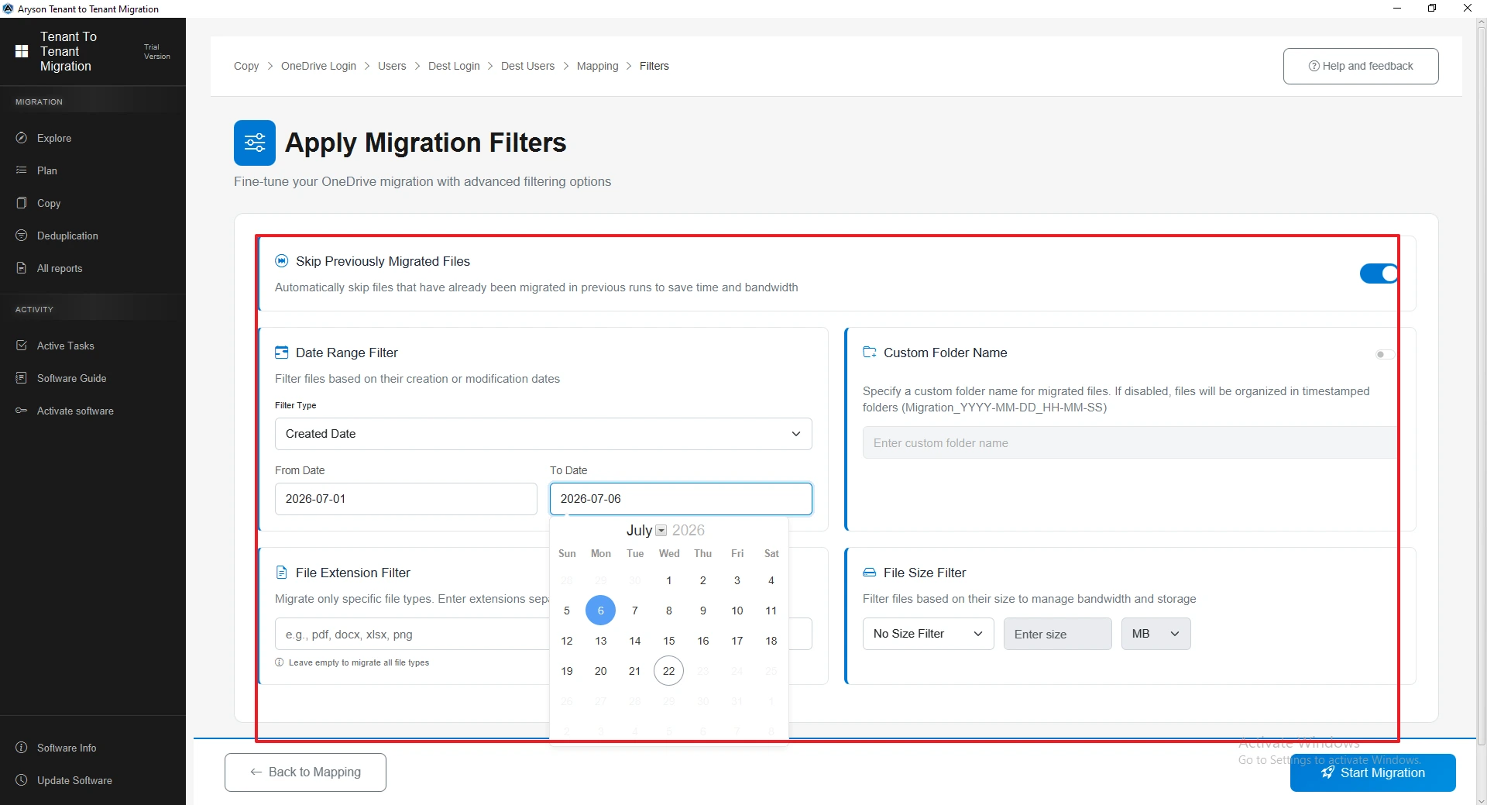Open the MB size unit dropdown

[x=1156, y=634]
